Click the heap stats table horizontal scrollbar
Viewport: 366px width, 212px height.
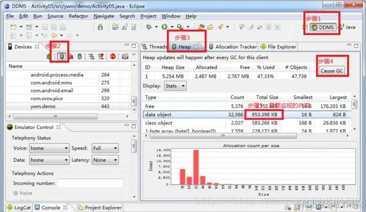(223, 136)
